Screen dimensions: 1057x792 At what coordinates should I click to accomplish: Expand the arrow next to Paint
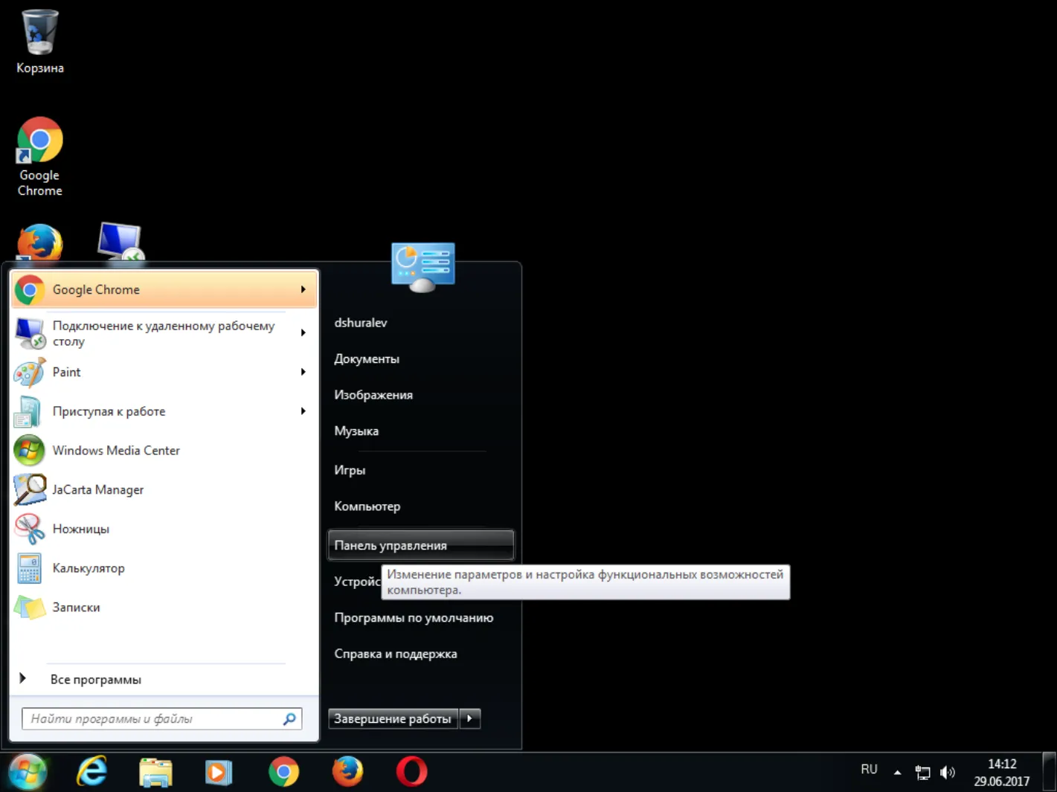coord(303,372)
